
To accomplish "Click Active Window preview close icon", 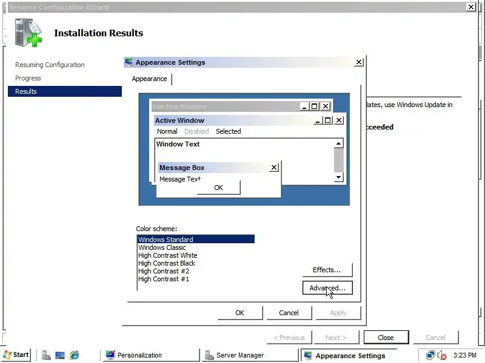I will 339,120.
